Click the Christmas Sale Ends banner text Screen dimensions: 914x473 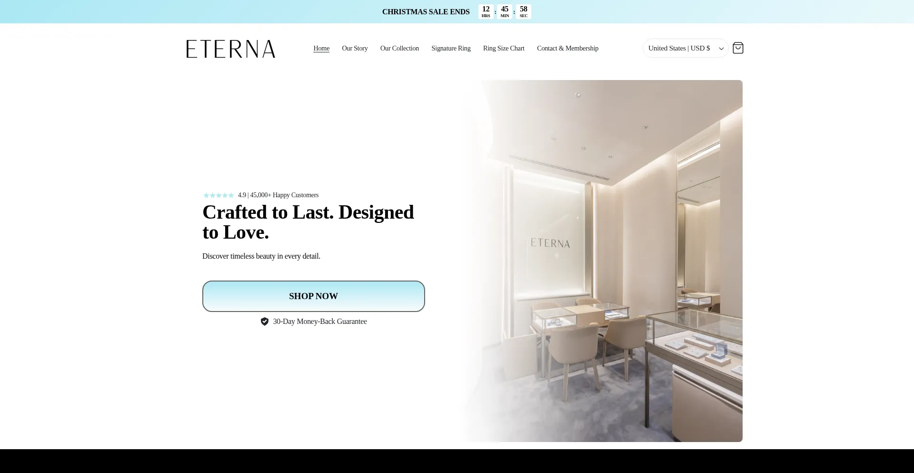pos(426,12)
